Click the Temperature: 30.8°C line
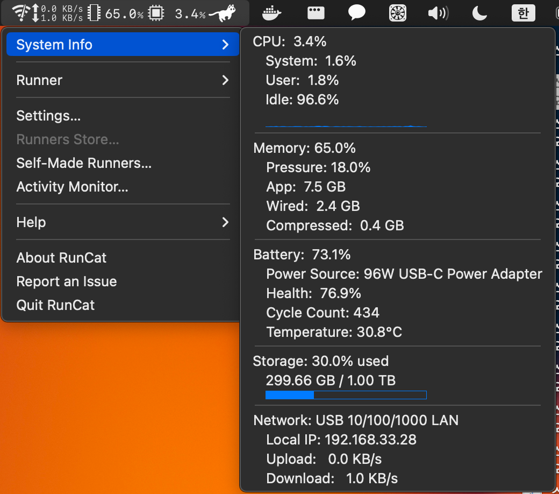Image resolution: width=559 pixels, height=494 pixels. pyautogui.click(x=334, y=332)
